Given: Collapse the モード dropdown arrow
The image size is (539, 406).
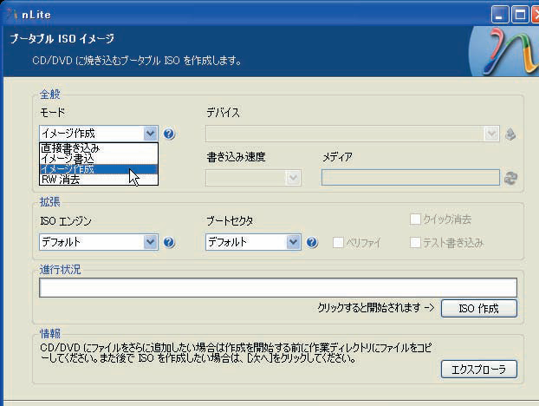Looking at the screenshot, I should tap(150, 134).
